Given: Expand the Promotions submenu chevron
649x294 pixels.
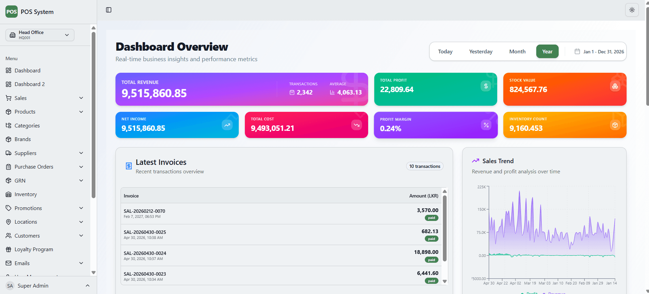Looking at the screenshot, I should point(81,208).
